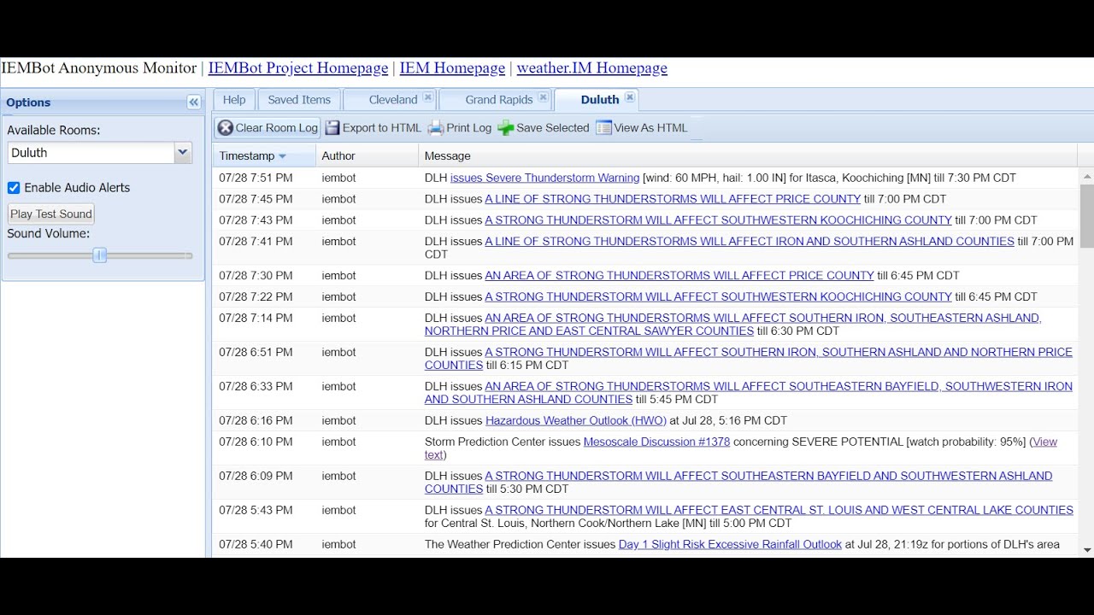Click the Clear Room Log button

click(268, 128)
